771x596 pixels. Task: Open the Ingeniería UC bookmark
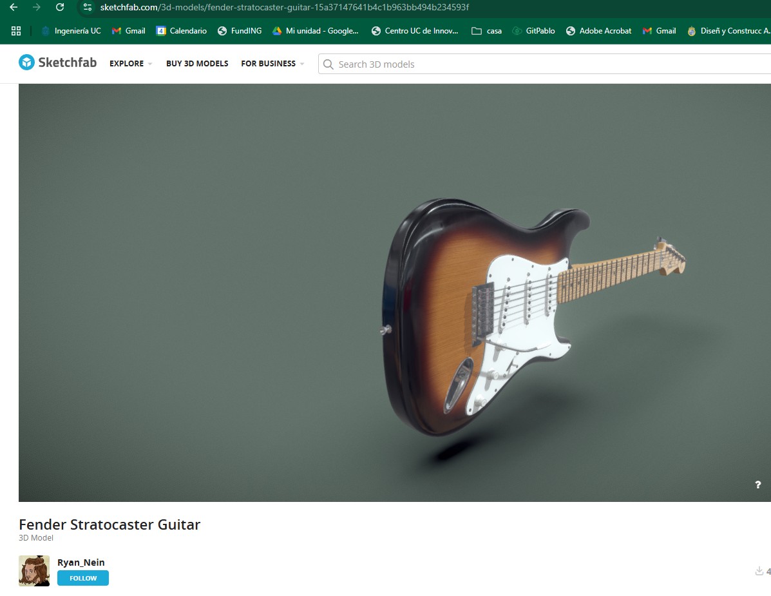[71, 31]
